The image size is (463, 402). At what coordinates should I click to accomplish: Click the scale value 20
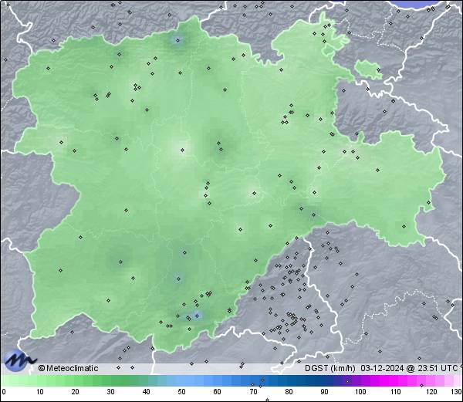[x=76, y=392]
